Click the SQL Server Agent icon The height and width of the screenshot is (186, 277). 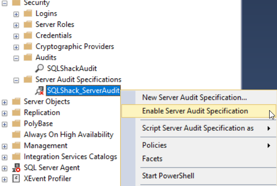(x=16, y=168)
